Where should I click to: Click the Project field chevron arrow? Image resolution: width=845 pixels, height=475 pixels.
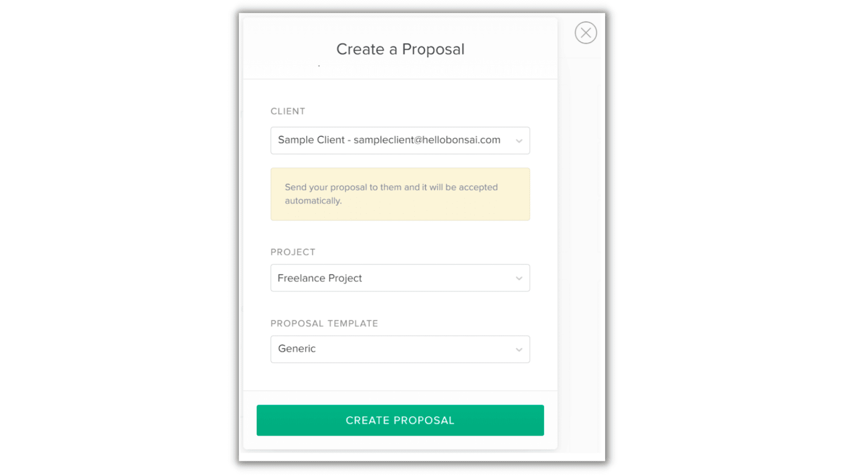pos(519,278)
